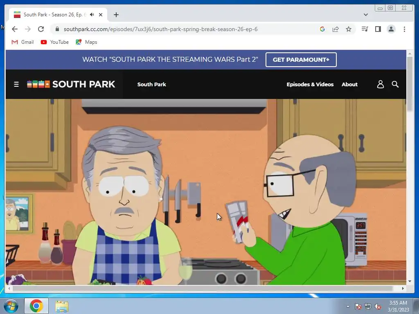
Task: Click the Chrome taskbar icon
Action: (x=36, y=306)
